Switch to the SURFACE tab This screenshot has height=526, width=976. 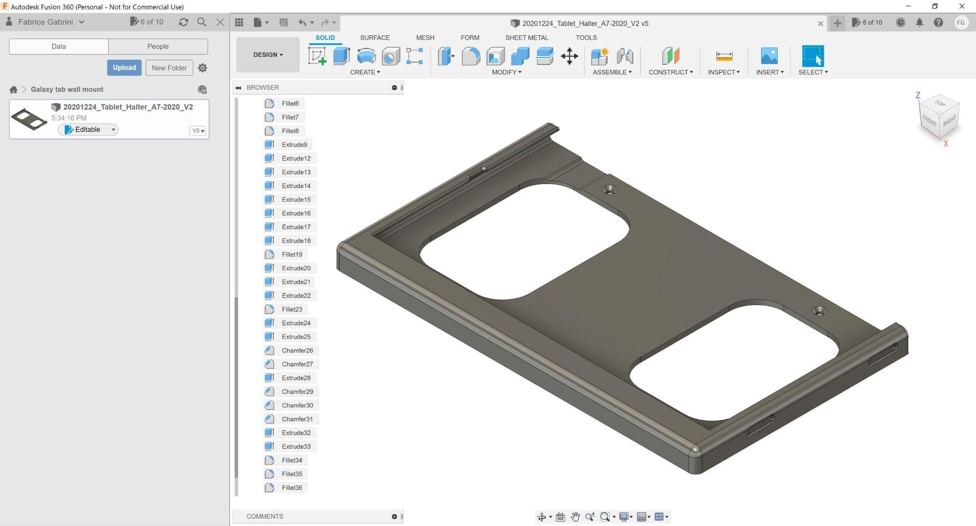[x=375, y=38]
